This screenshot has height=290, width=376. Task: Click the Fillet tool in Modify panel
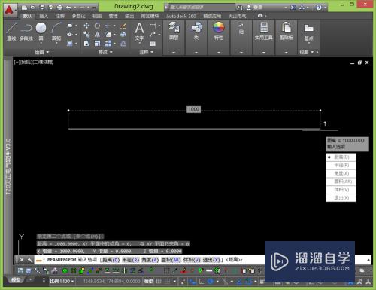tap(108, 35)
